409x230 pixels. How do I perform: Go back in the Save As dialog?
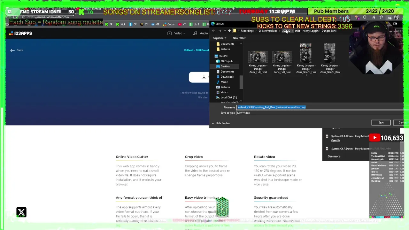pos(213,31)
